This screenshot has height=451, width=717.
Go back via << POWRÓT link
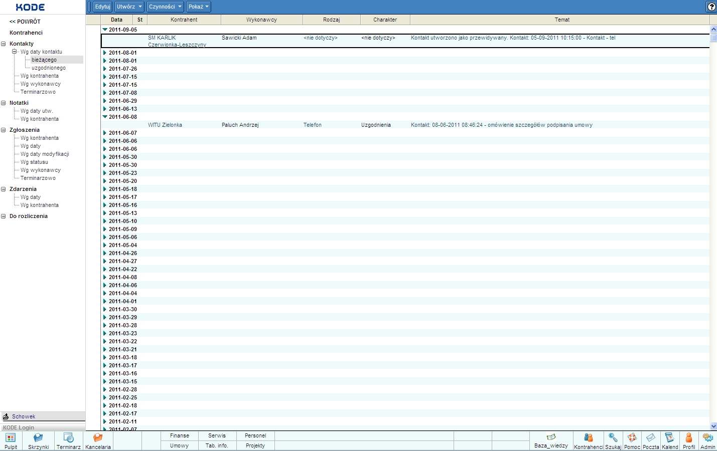(x=25, y=22)
